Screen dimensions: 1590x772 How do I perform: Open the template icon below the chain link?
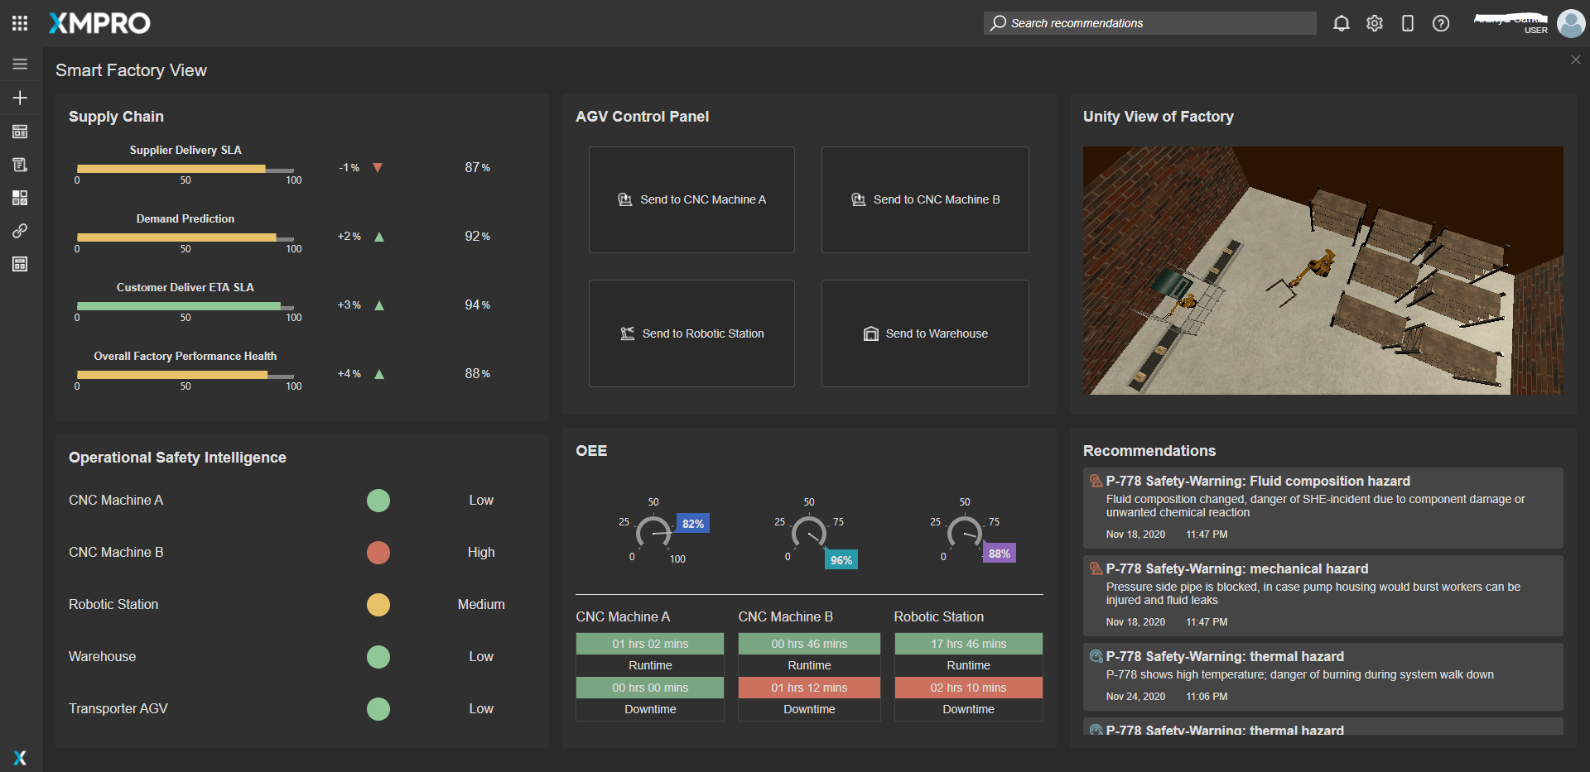[x=20, y=264]
